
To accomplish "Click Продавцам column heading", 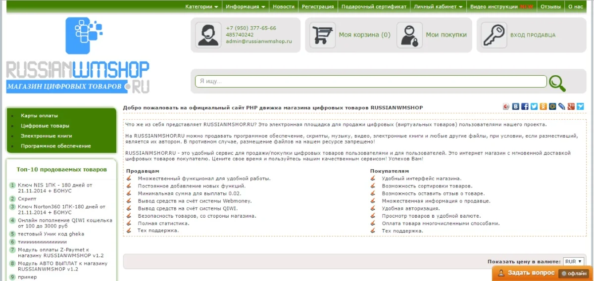I will pos(143,171).
